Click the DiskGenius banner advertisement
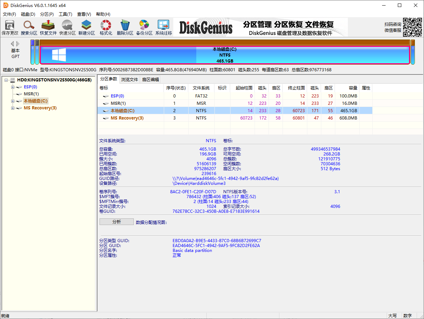424x319 pixels. 260,27
